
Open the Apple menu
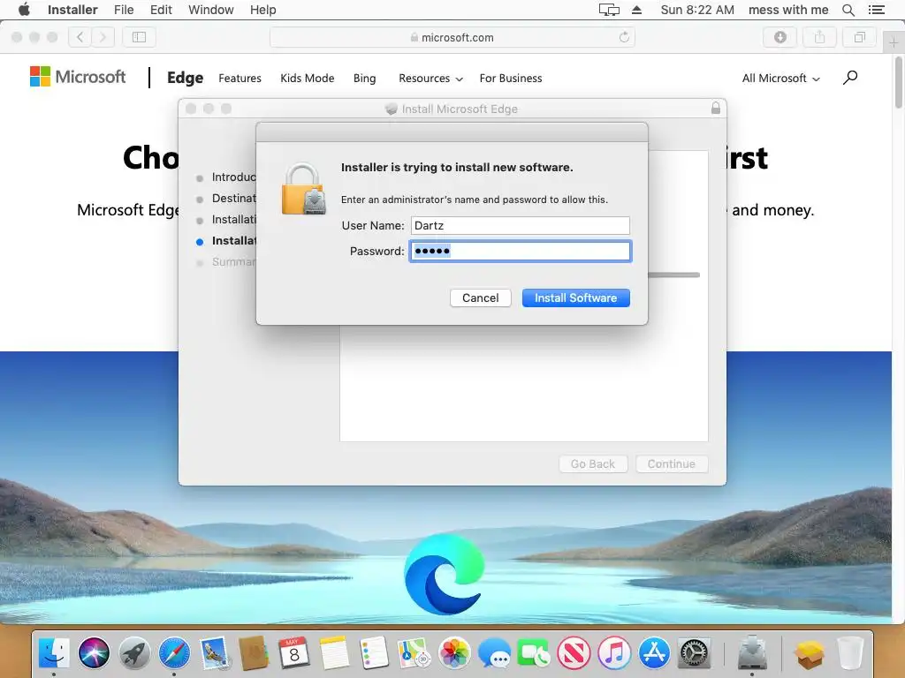[24, 10]
